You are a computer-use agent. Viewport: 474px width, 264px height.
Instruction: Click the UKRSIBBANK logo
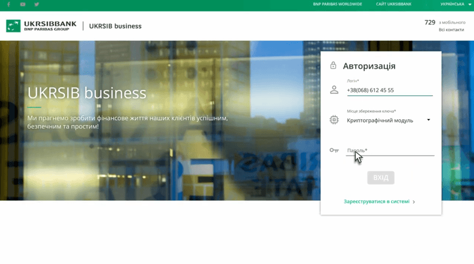tap(42, 26)
